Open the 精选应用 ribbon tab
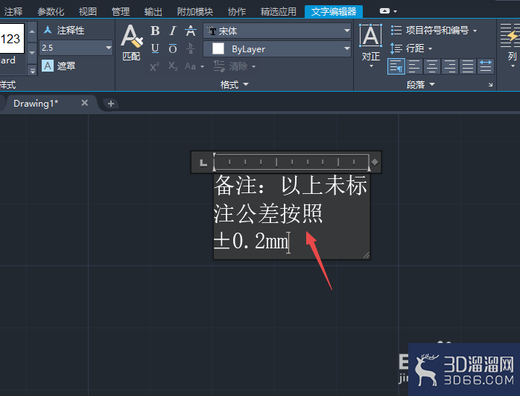The height and width of the screenshot is (396, 520). tap(278, 12)
